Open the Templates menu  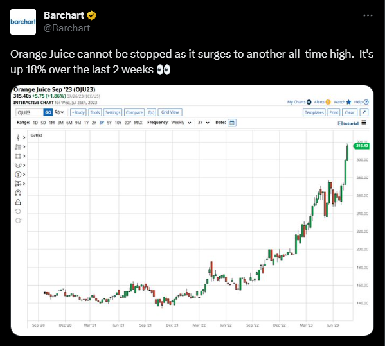314,112
